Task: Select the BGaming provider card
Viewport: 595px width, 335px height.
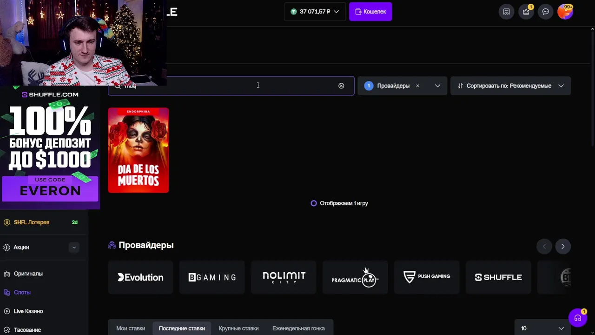Action: point(212,277)
